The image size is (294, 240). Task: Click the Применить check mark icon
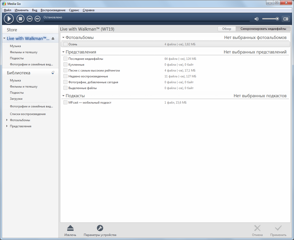[x=278, y=228]
